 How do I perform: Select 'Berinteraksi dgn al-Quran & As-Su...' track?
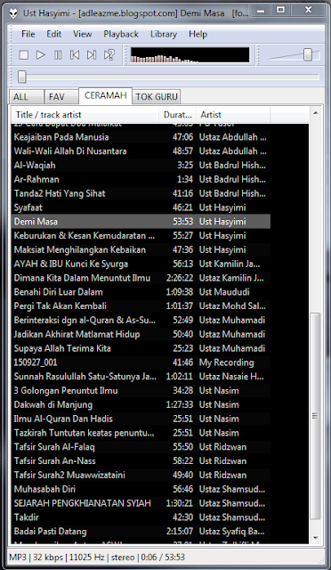[141, 321]
